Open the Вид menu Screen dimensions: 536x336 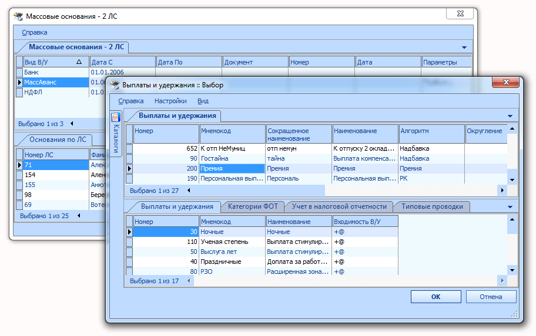[203, 101]
